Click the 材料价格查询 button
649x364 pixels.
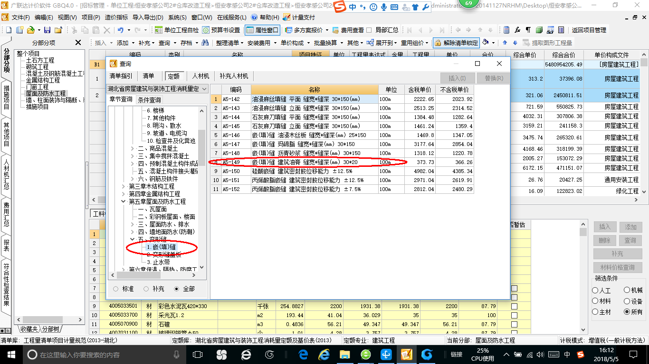tap(617, 267)
